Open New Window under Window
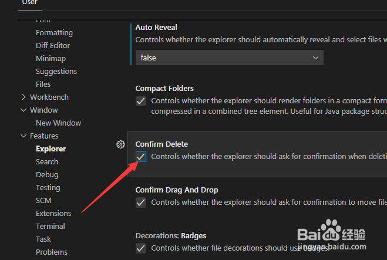387x260 pixels. pos(58,123)
